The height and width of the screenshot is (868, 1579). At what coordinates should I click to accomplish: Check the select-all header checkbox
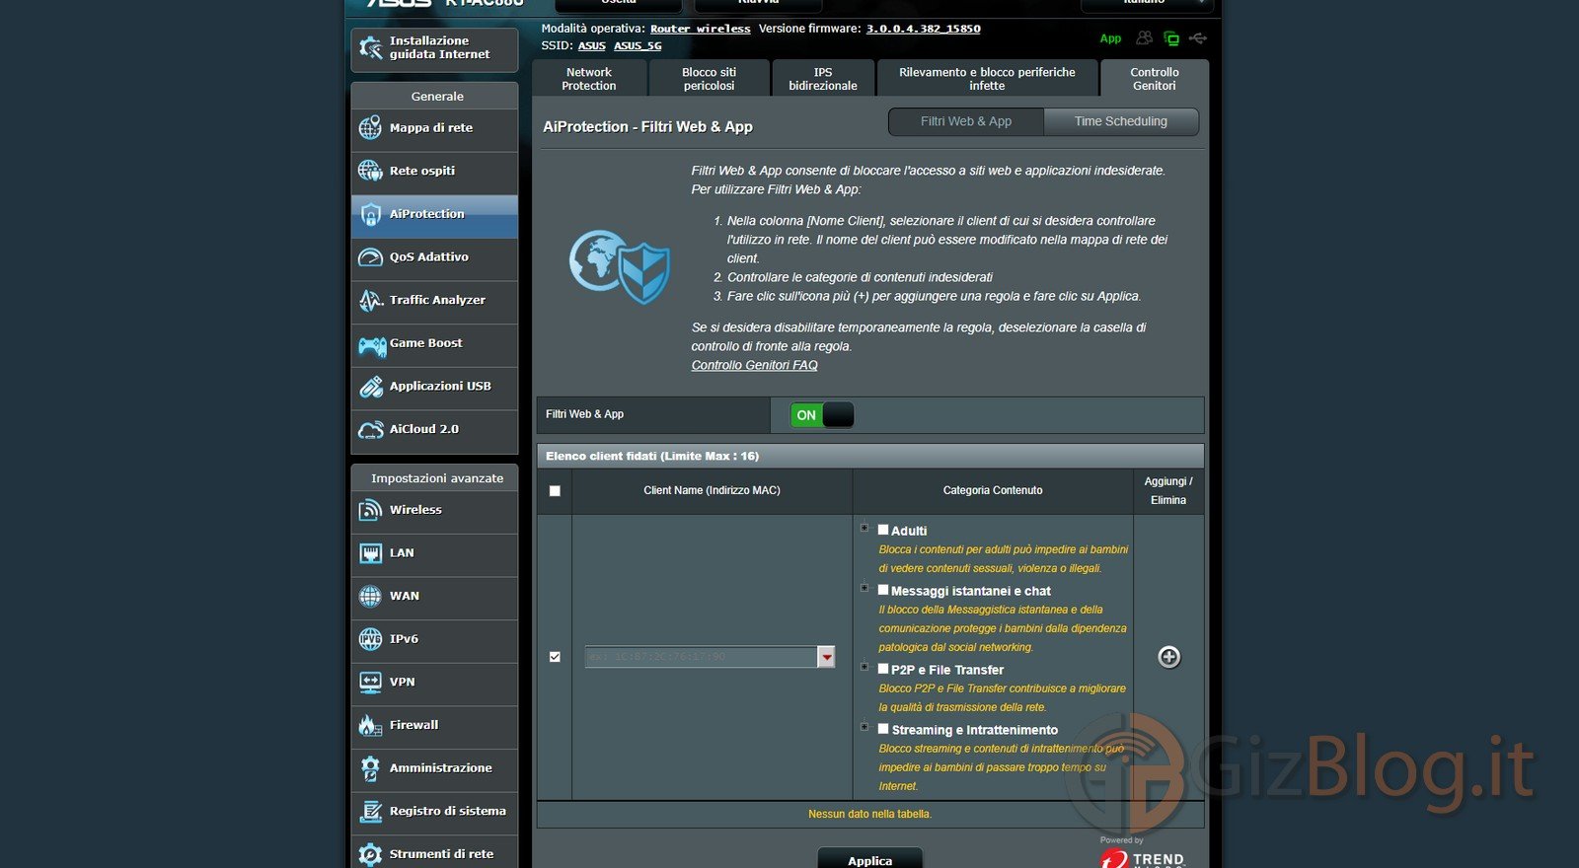tap(555, 491)
